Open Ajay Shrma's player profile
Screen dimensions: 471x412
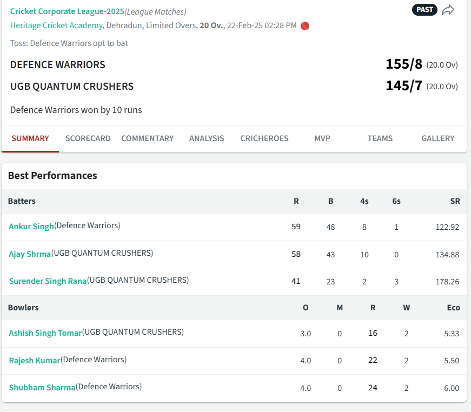pos(30,254)
